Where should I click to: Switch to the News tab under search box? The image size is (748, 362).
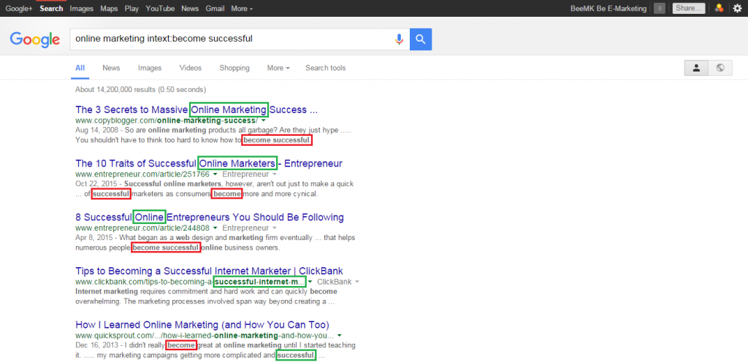click(x=111, y=68)
